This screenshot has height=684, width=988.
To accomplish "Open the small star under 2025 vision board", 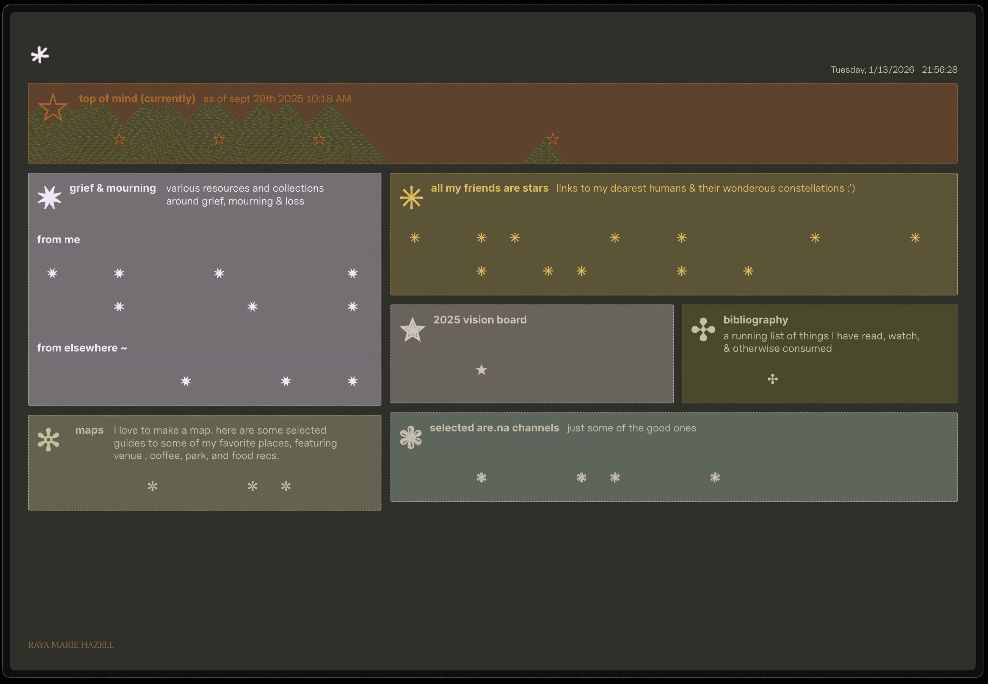I will (481, 369).
